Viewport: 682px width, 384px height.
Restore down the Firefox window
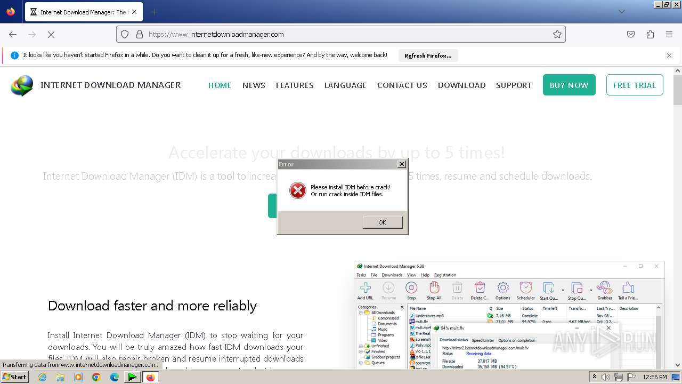[x=667, y=4]
